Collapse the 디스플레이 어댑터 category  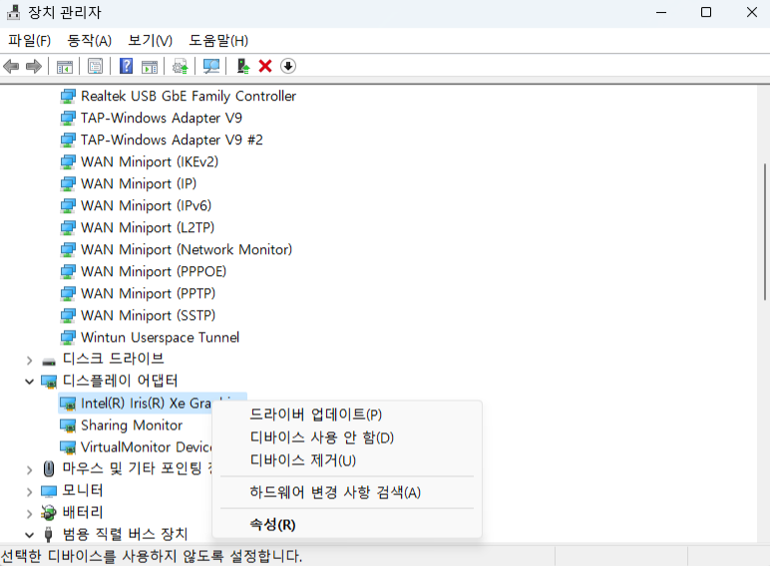(x=29, y=381)
